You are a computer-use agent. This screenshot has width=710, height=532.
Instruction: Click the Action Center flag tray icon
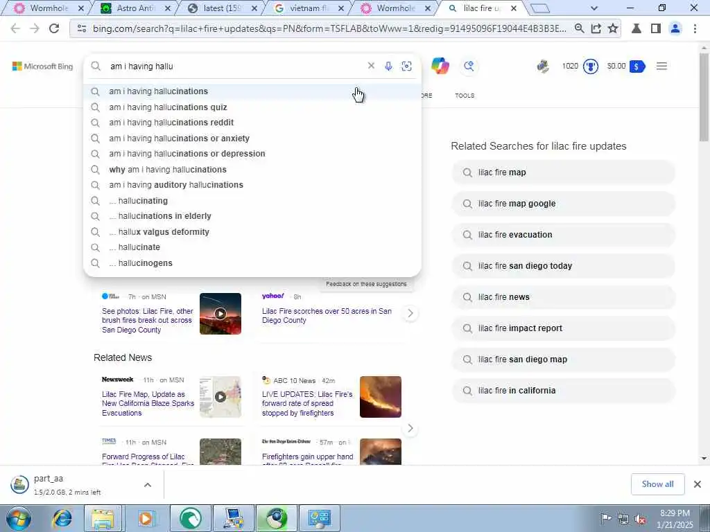[606, 518]
